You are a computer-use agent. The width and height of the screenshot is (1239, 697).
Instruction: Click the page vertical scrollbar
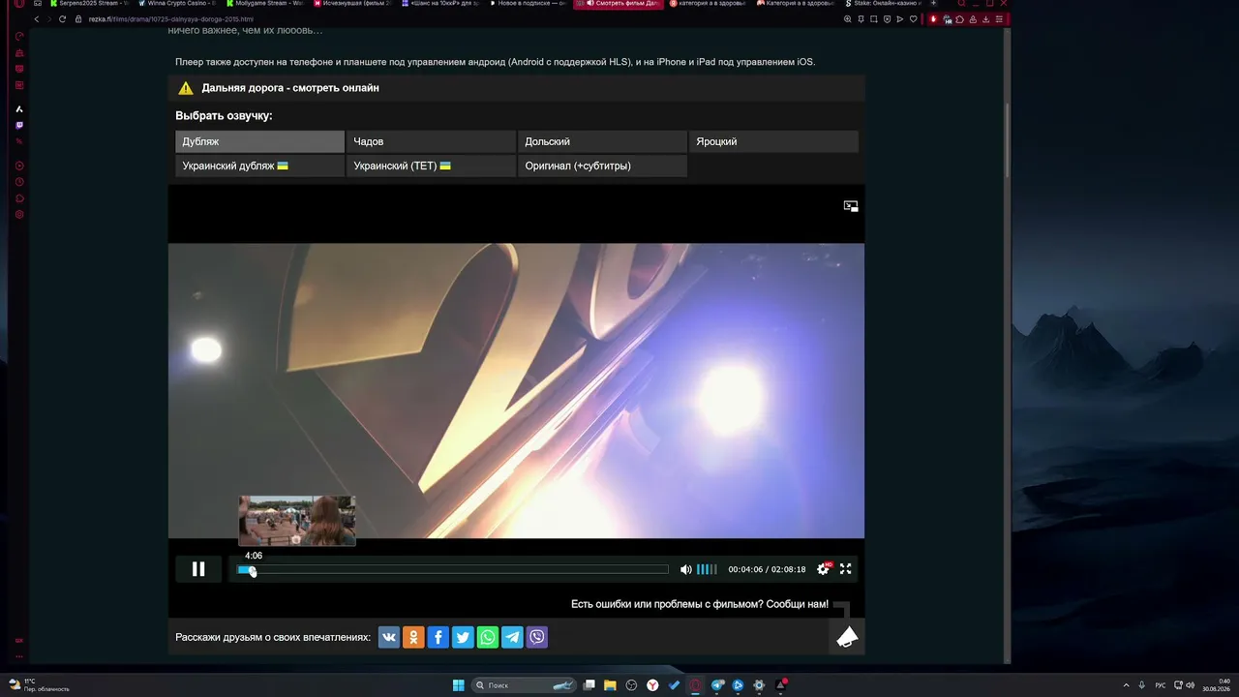[x=1008, y=140]
